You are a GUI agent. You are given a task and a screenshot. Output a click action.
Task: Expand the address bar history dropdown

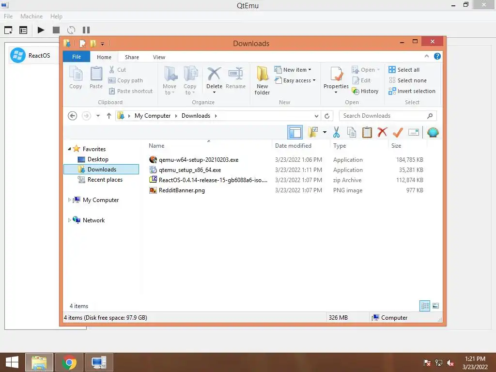click(316, 116)
